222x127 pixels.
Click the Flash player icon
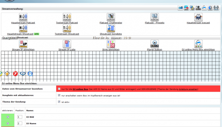15,74
